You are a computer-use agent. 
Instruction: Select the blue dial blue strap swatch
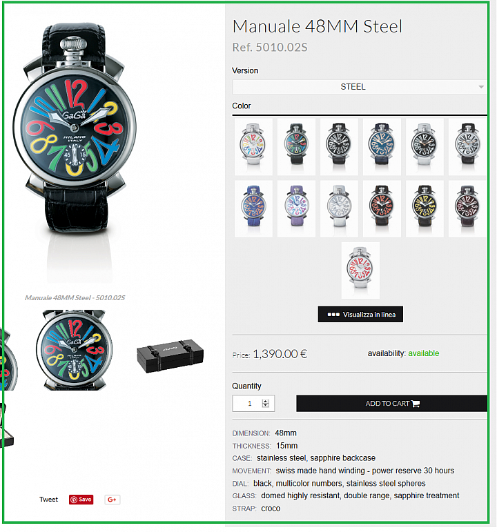tap(382, 146)
